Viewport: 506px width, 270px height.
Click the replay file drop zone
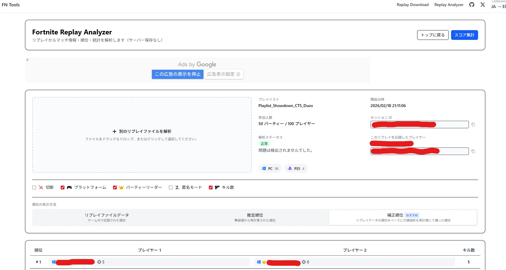point(142,135)
